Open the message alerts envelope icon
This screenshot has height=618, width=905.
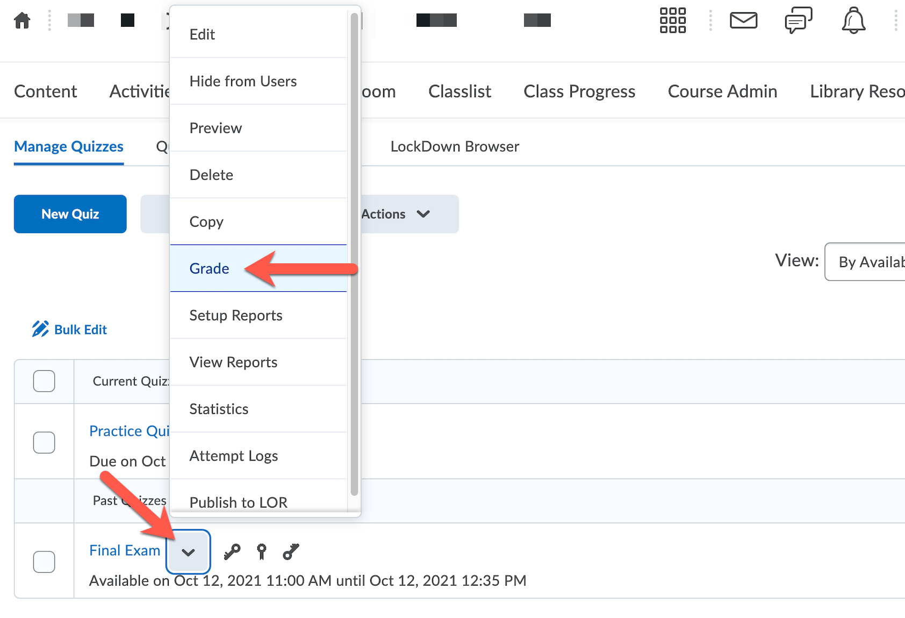click(x=743, y=20)
